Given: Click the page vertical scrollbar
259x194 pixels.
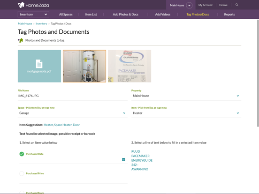Looking at the screenshot, I should click(x=258, y=73).
